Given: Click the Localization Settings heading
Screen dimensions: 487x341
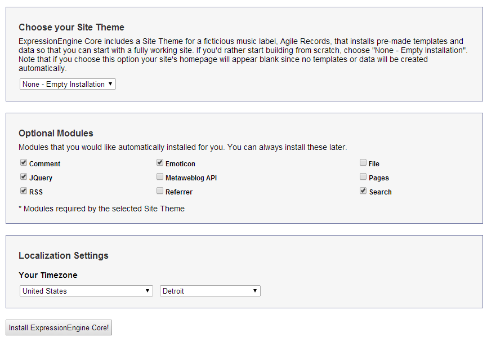Looking at the screenshot, I should 64,255.
